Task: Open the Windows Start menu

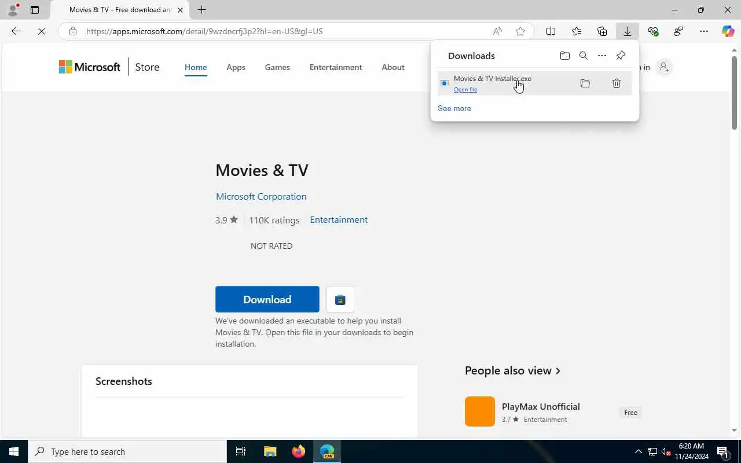Action: (x=14, y=451)
